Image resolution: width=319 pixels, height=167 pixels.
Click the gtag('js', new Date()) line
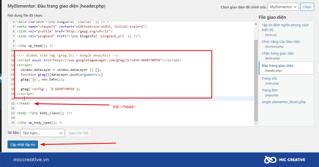[43, 80]
